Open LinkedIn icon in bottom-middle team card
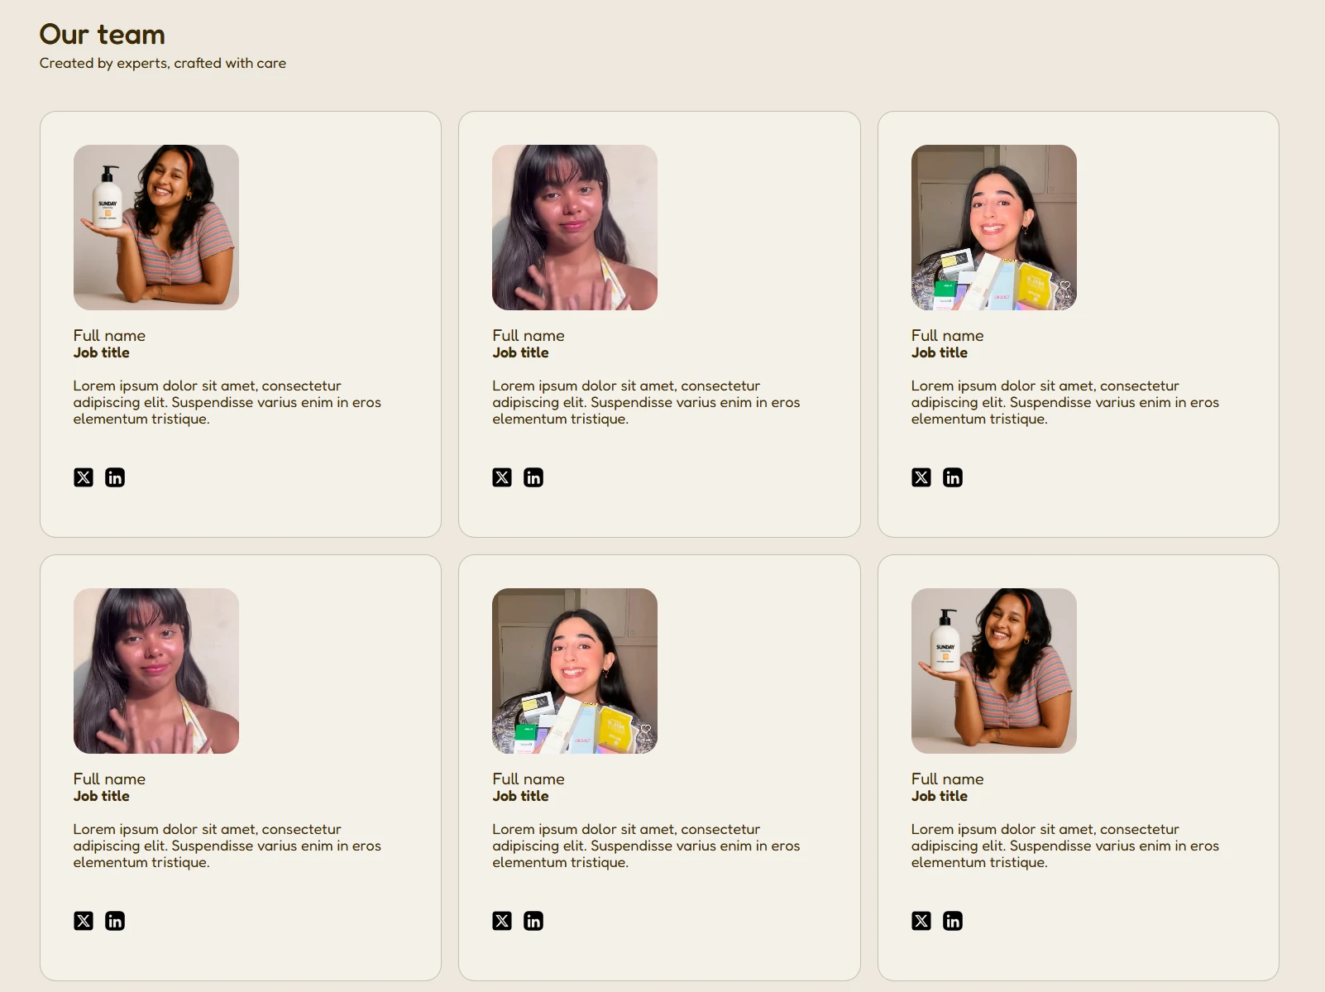1325x992 pixels. 533,921
